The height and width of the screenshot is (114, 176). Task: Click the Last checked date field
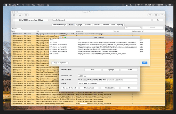click(x=108, y=80)
